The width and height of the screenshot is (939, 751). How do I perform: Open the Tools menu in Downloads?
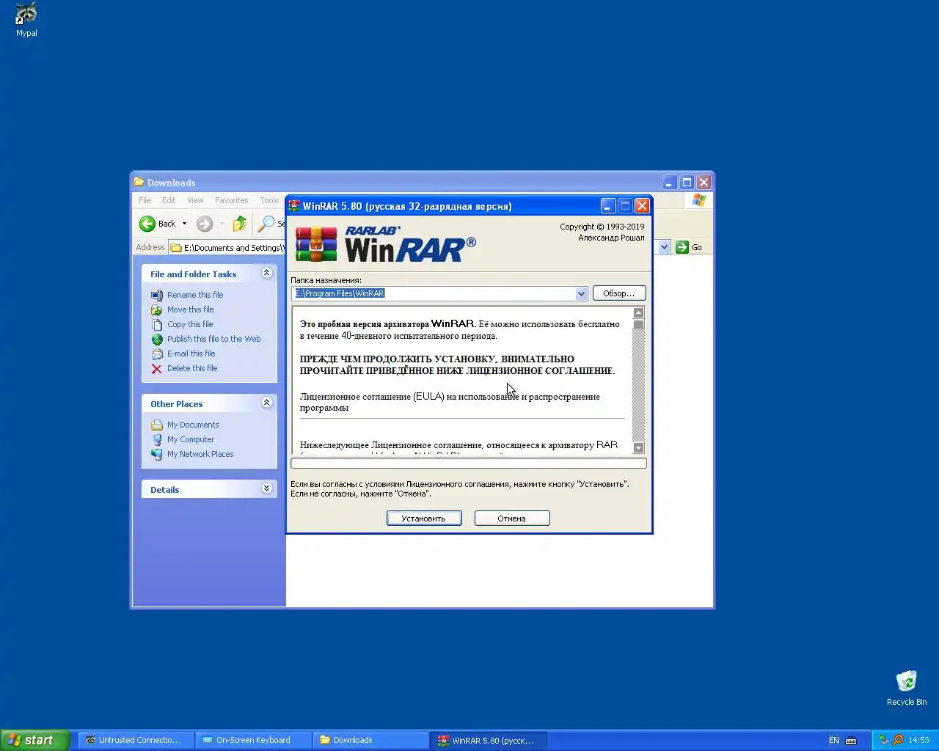(x=269, y=200)
